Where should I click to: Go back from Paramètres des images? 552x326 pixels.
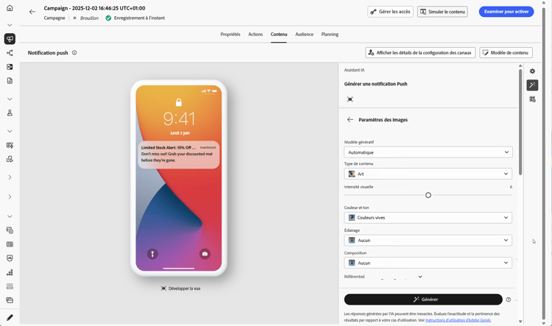[x=350, y=120]
